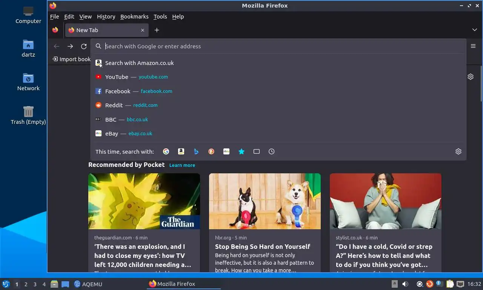The image size is (483, 290).
Task: Click the orange update notifier tray icon
Action: pos(429,284)
